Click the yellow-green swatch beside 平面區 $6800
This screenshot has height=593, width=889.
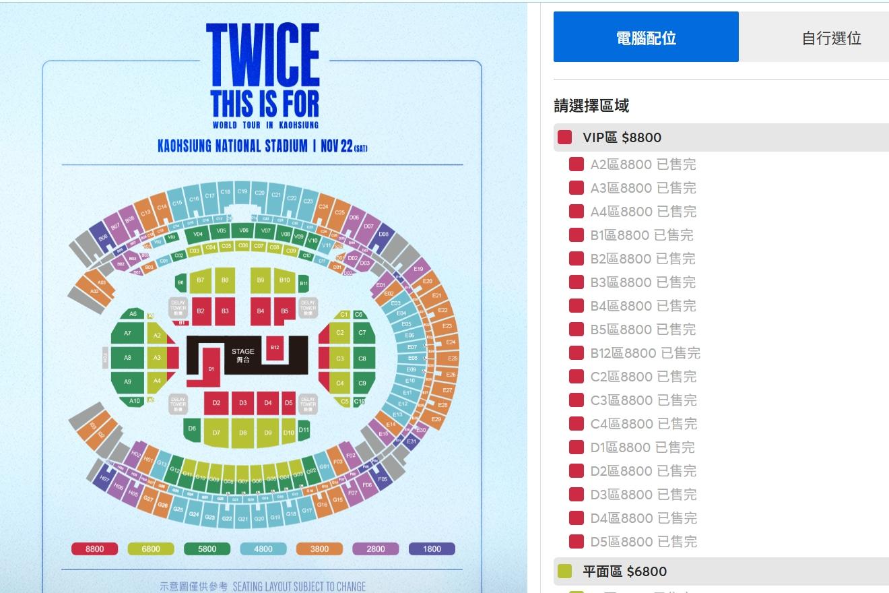564,571
